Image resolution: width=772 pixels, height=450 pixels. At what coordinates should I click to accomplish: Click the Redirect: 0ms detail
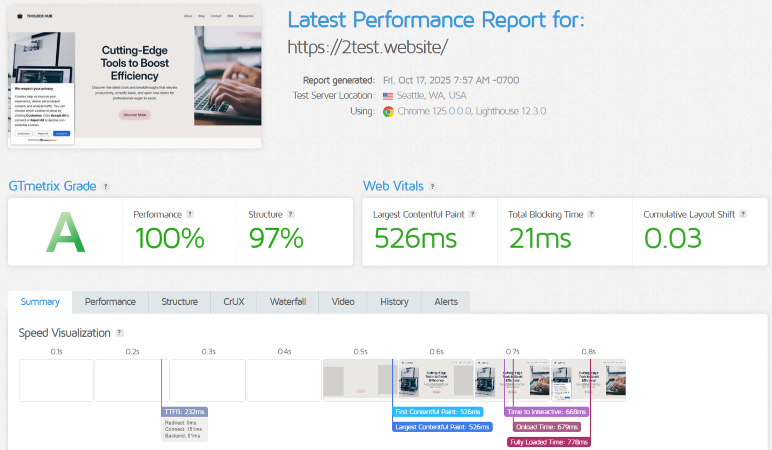tap(180, 422)
